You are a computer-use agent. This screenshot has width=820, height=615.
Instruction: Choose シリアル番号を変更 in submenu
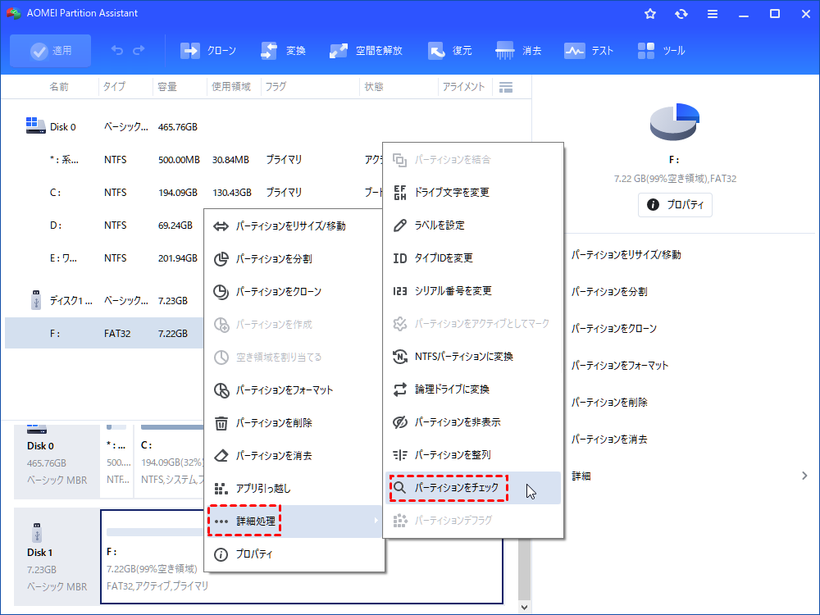point(473,291)
